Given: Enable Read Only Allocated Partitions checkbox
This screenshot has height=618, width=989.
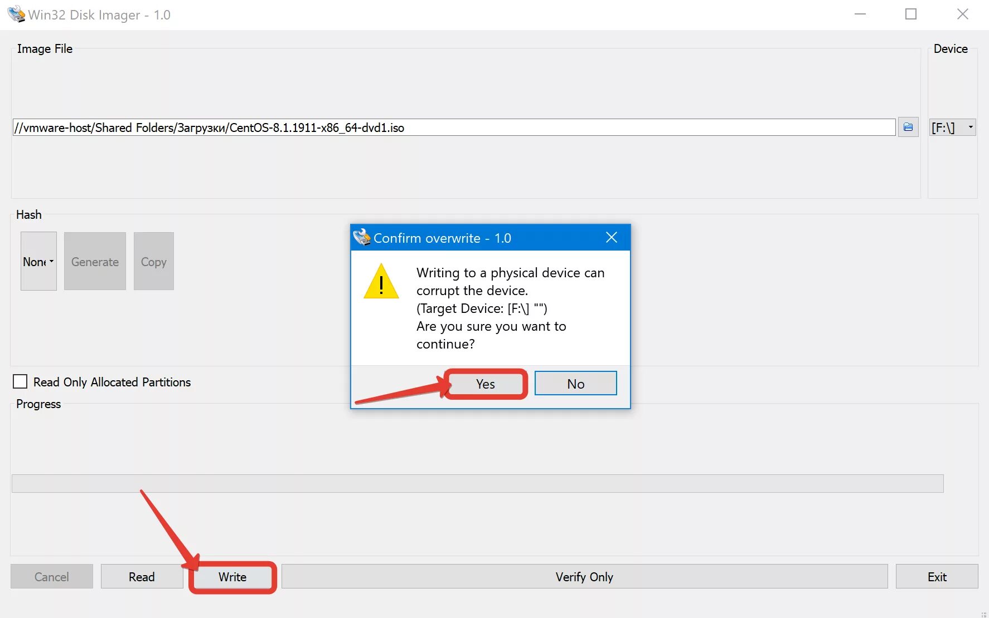Looking at the screenshot, I should point(20,381).
